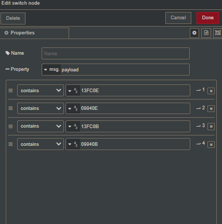The width and height of the screenshot is (222, 224).
Task: Change value type for 13FC0B field
Action: coord(73,126)
